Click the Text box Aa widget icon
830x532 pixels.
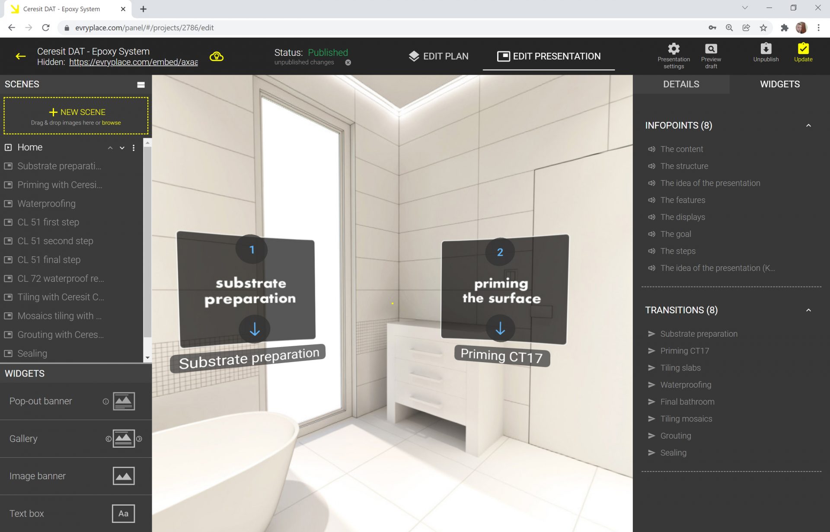(124, 514)
